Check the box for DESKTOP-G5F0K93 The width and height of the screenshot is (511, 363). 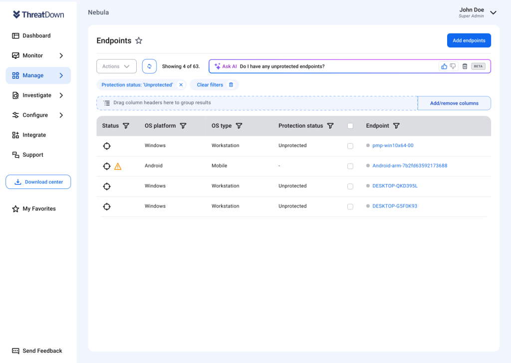tap(350, 206)
